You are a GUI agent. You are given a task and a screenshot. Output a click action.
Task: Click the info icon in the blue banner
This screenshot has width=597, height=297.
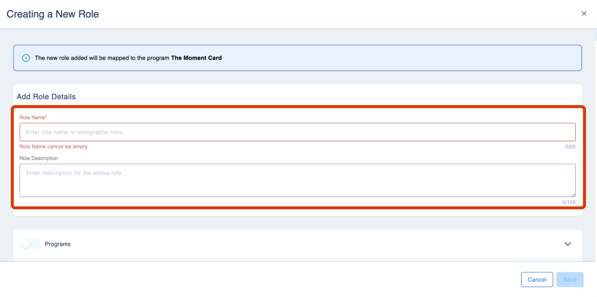(x=26, y=58)
